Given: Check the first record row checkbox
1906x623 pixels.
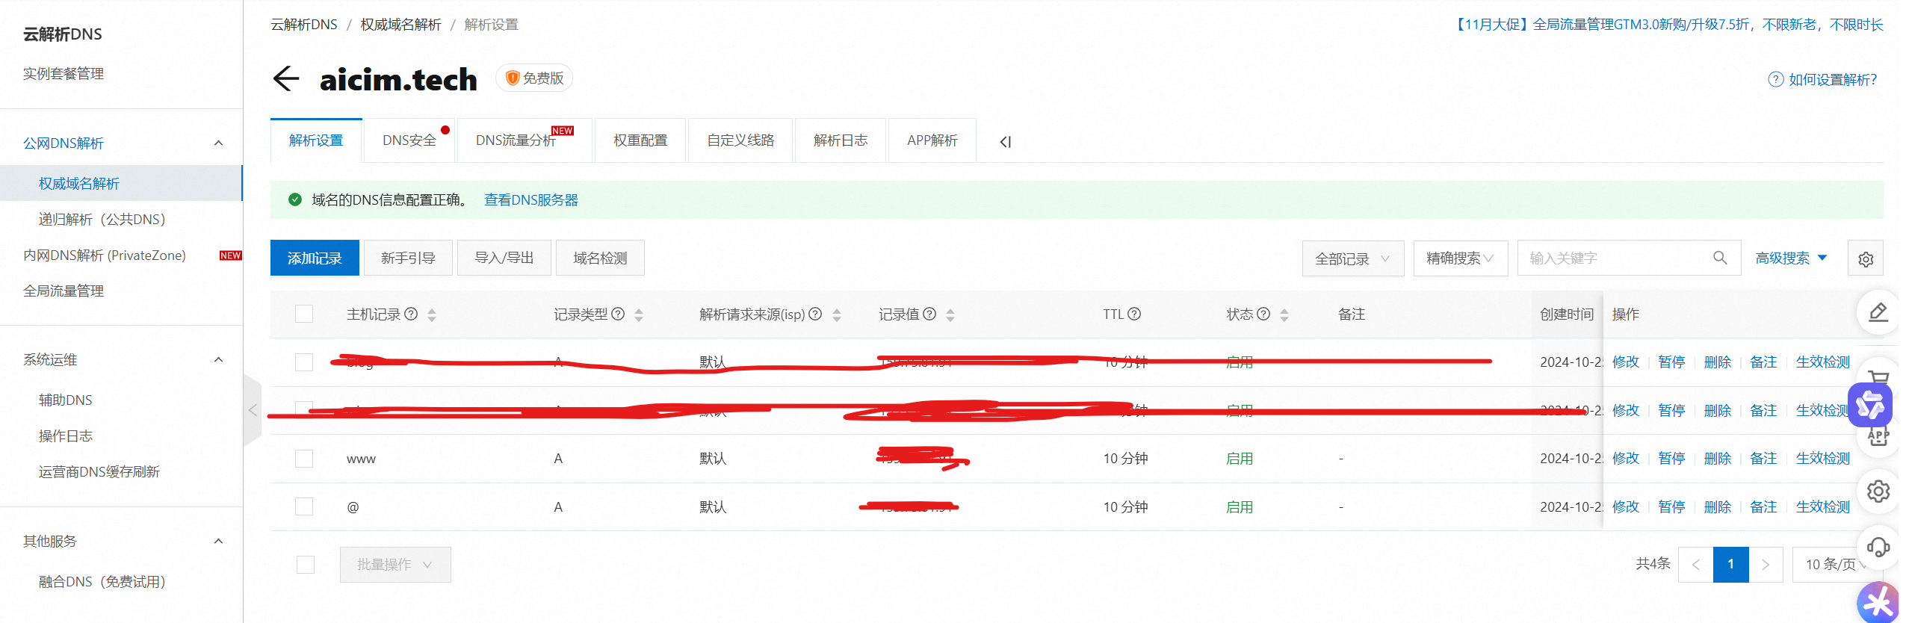Looking at the screenshot, I should coord(304,362).
